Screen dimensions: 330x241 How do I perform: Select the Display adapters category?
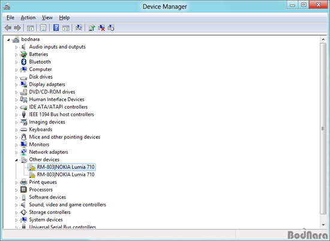tap(47, 84)
